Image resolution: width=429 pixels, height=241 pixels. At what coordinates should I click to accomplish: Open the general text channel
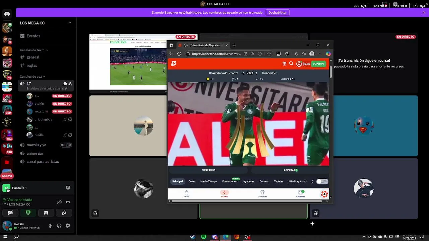46,57
